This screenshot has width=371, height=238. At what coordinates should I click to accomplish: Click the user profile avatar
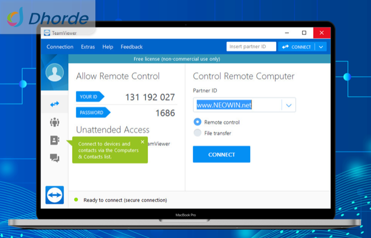coord(55,74)
